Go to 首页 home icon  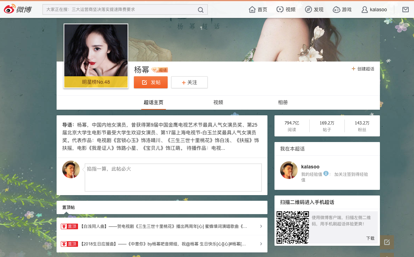[x=252, y=9]
